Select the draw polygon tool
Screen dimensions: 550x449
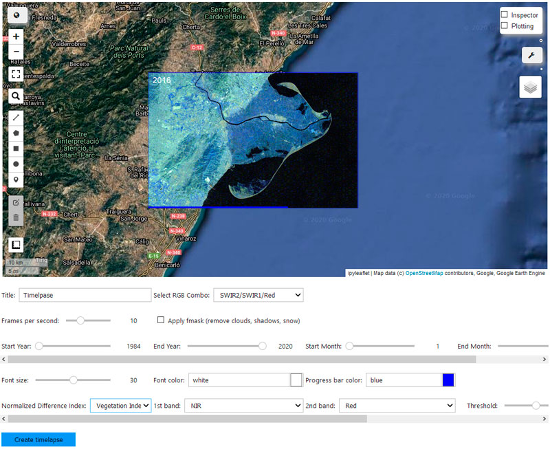click(16, 133)
